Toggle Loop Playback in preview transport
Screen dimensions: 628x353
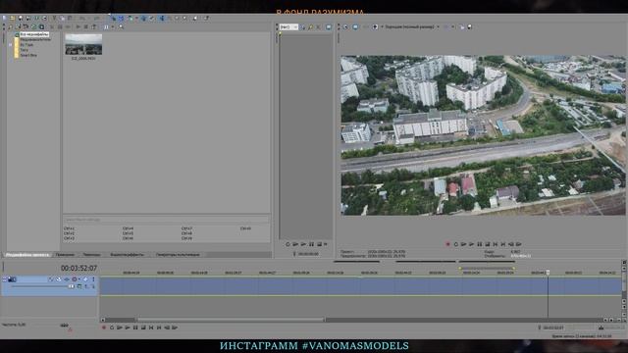click(x=455, y=244)
